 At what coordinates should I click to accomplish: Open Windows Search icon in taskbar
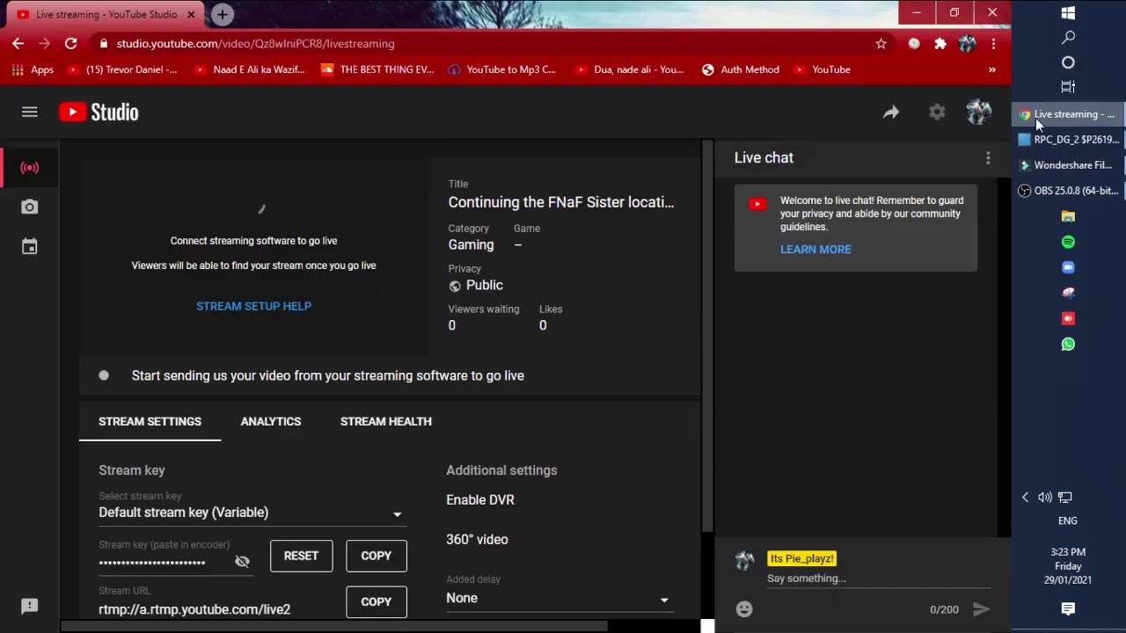tap(1068, 38)
